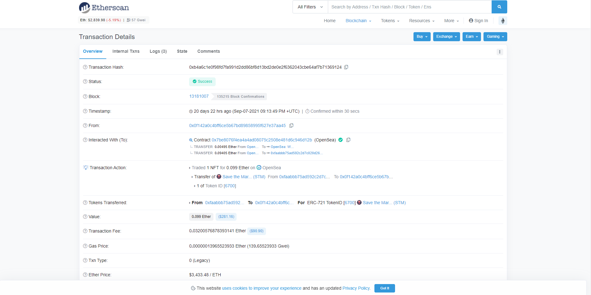Open the Logs (3) tab
The image size is (591, 295).
[158, 51]
